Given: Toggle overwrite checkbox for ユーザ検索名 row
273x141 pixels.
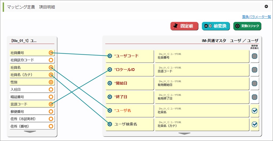Looking at the screenshot, I should click(x=255, y=124).
